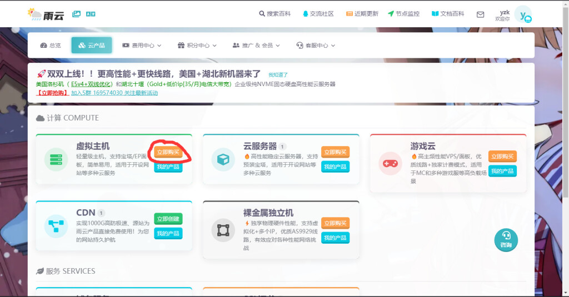Viewport: 569px width, 297px height.
Task: Open 节点监控 page
Action: pyautogui.click(x=403, y=14)
